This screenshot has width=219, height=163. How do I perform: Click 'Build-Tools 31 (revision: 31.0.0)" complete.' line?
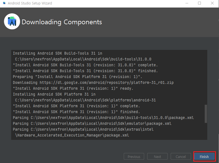coord(85,65)
